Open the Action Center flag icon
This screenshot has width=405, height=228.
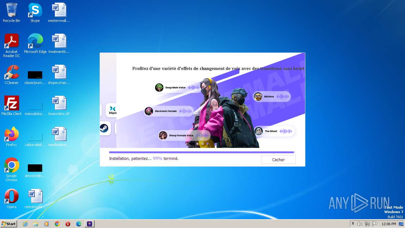[x=375, y=224]
